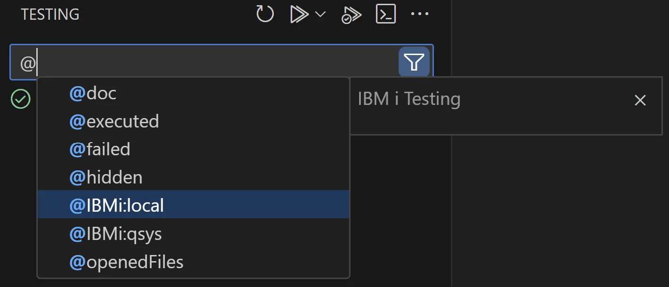This screenshot has width=669, height=287.
Task: Close the IBM i Testing details popup
Action: pyautogui.click(x=640, y=100)
